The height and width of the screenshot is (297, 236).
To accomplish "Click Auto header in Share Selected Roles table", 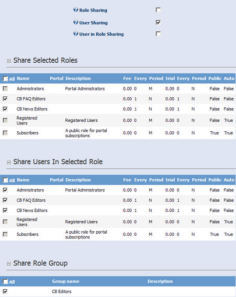I will 229,78.
